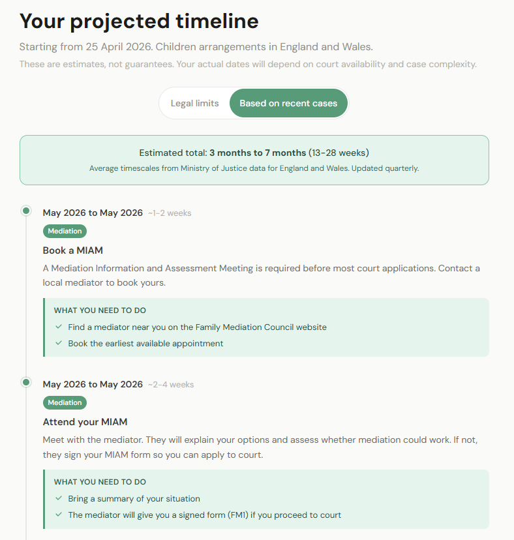Select the Based on recent cases option

(x=288, y=103)
